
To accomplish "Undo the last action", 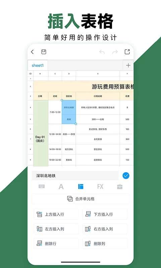I will [102, 52].
